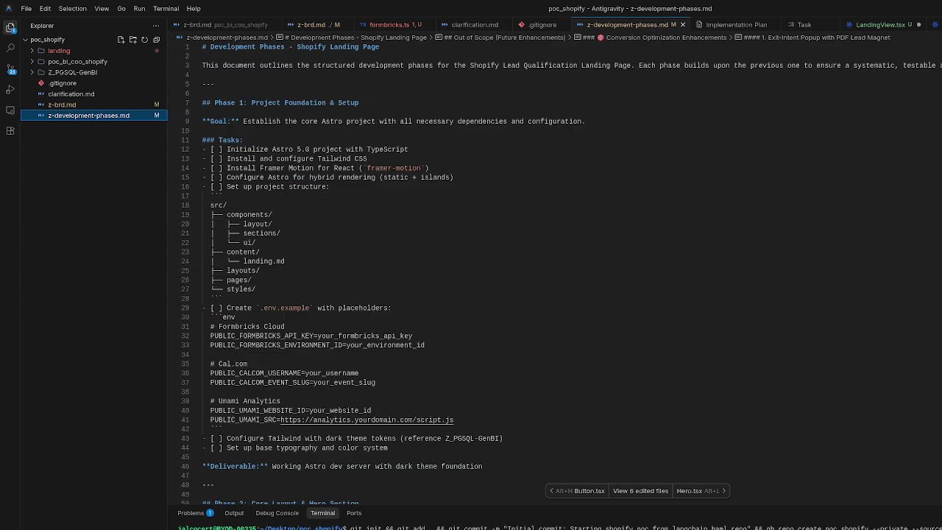Viewport: 942px width, 530px height.
Task: Click the .gitignore file icon in Explorer
Action: pos(41,83)
